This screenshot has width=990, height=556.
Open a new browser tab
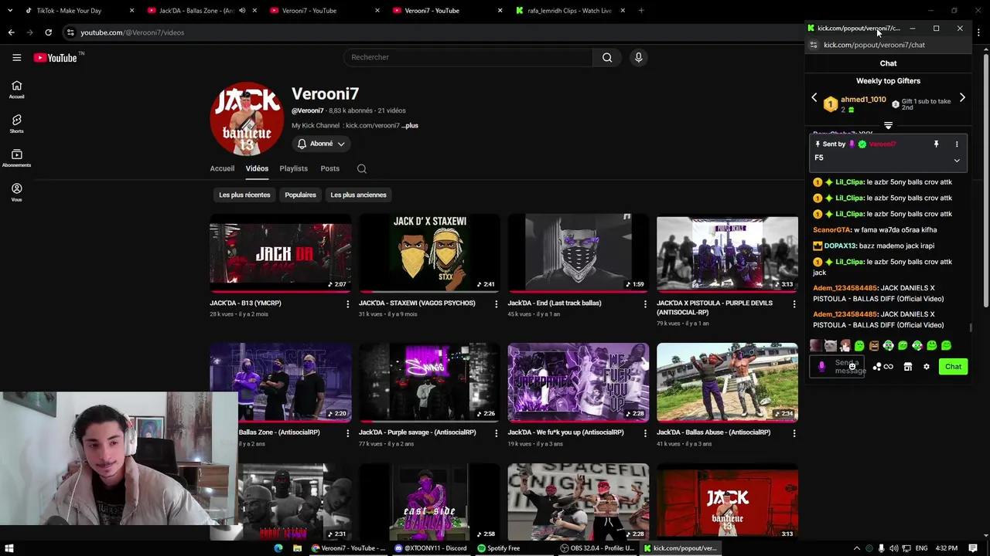click(x=641, y=11)
